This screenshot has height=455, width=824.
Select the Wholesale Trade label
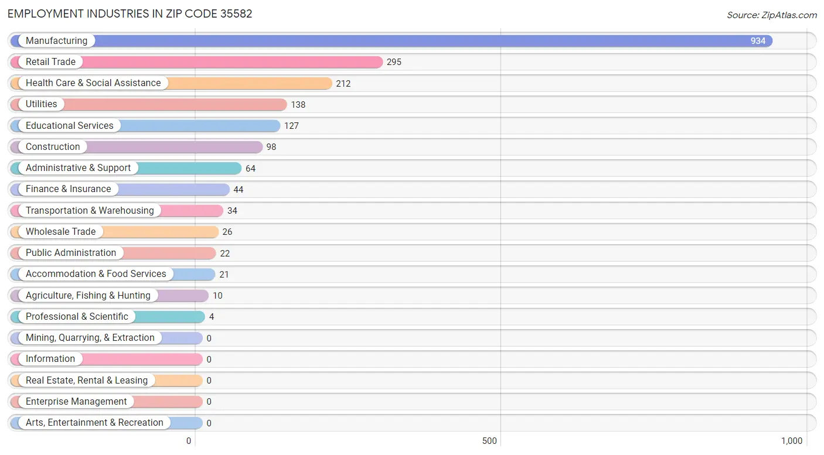pyautogui.click(x=60, y=232)
